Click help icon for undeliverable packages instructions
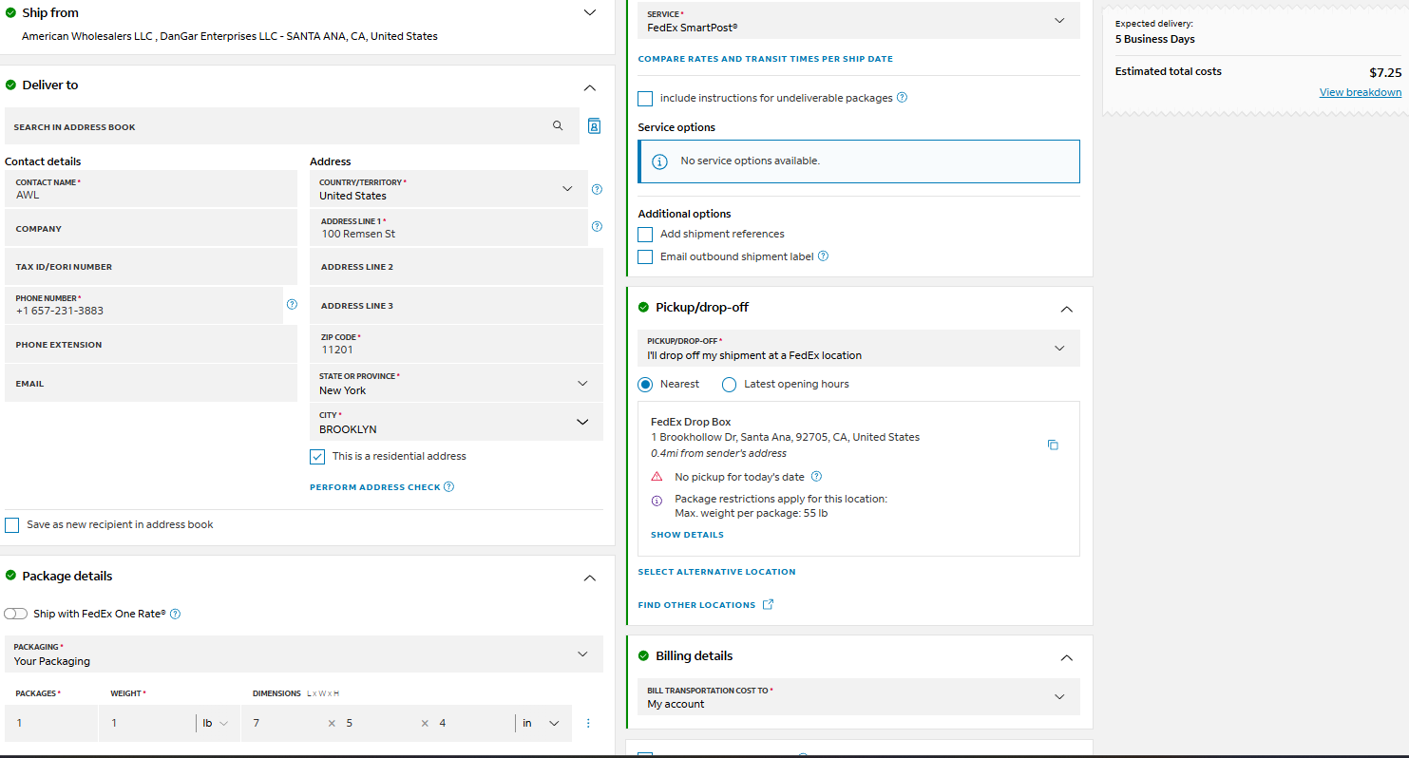1409x758 pixels. pyautogui.click(x=902, y=97)
